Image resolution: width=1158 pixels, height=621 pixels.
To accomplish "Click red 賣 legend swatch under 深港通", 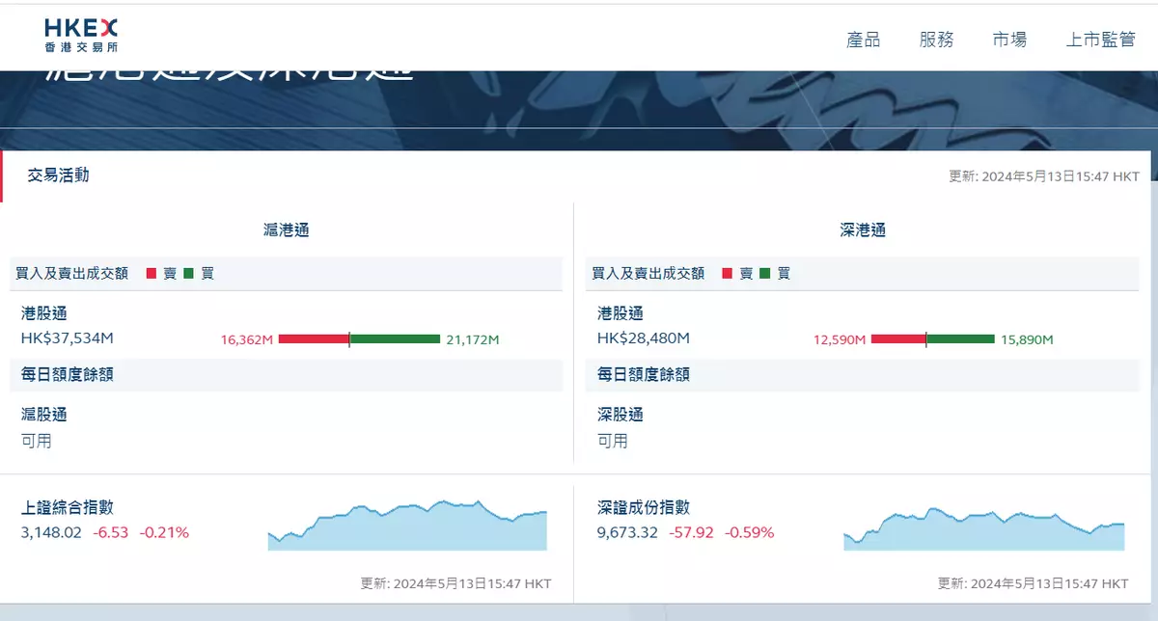I will (728, 274).
